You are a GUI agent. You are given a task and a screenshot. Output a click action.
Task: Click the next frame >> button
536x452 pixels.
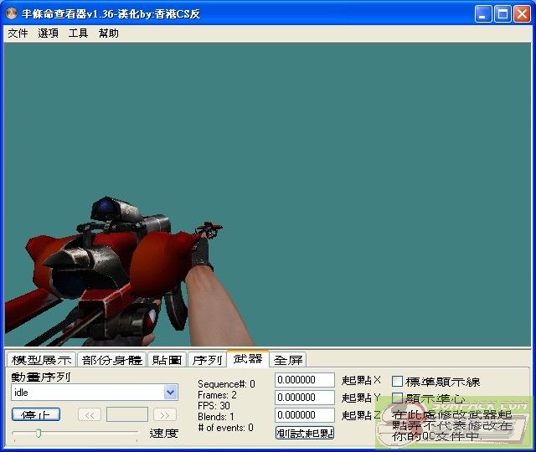coord(165,414)
